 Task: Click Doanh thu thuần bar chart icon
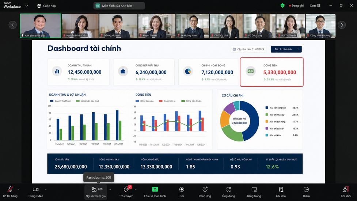click(x=57, y=71)
